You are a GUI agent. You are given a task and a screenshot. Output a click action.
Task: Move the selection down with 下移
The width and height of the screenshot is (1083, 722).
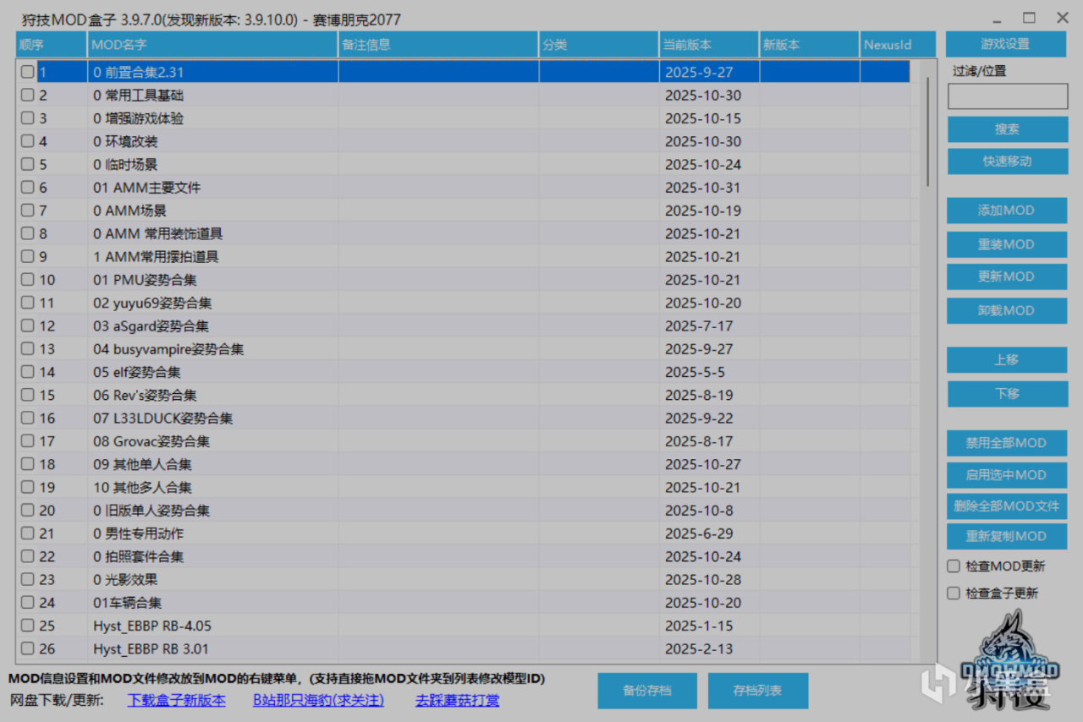(x=1007, y=393)
